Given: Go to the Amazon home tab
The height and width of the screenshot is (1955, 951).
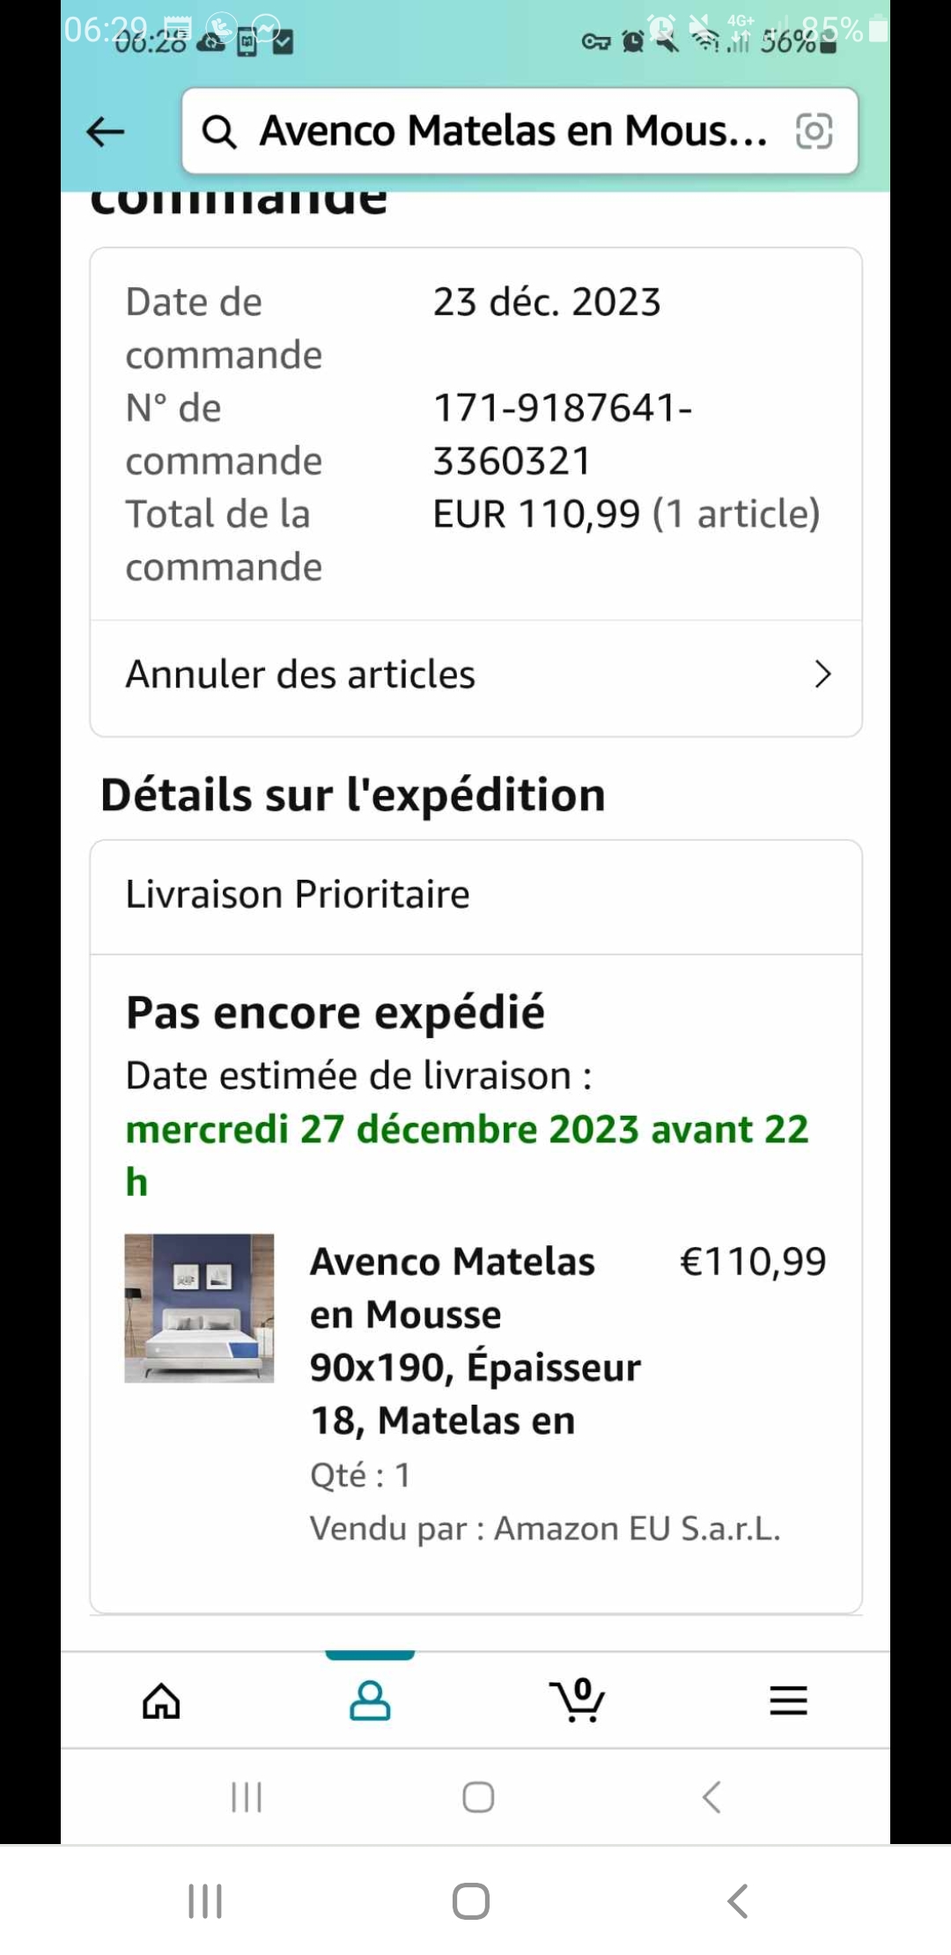Looking at the screenshot, I should [x=161, y=1700].
